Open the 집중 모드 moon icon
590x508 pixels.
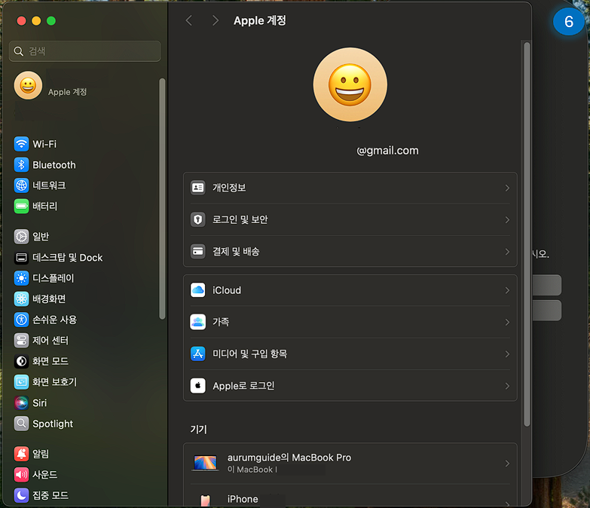(21, 495)
